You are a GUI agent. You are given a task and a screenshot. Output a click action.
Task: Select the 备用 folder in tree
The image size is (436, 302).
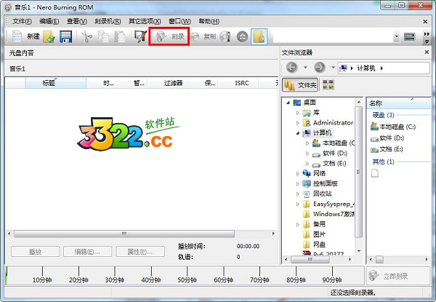tap(319, 224)
